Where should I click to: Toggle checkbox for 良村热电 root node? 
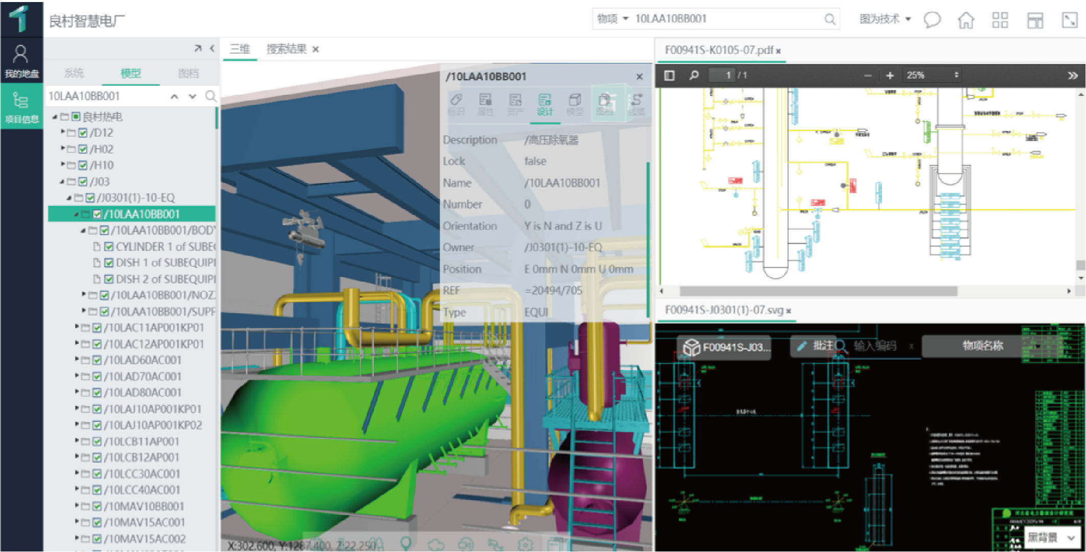(x=76, y=117)
